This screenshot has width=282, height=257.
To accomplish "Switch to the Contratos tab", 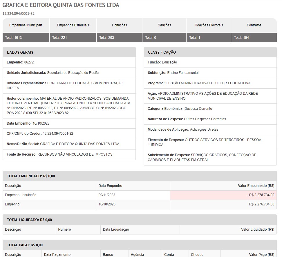I will pyautogui.click(x=254, y=25).
